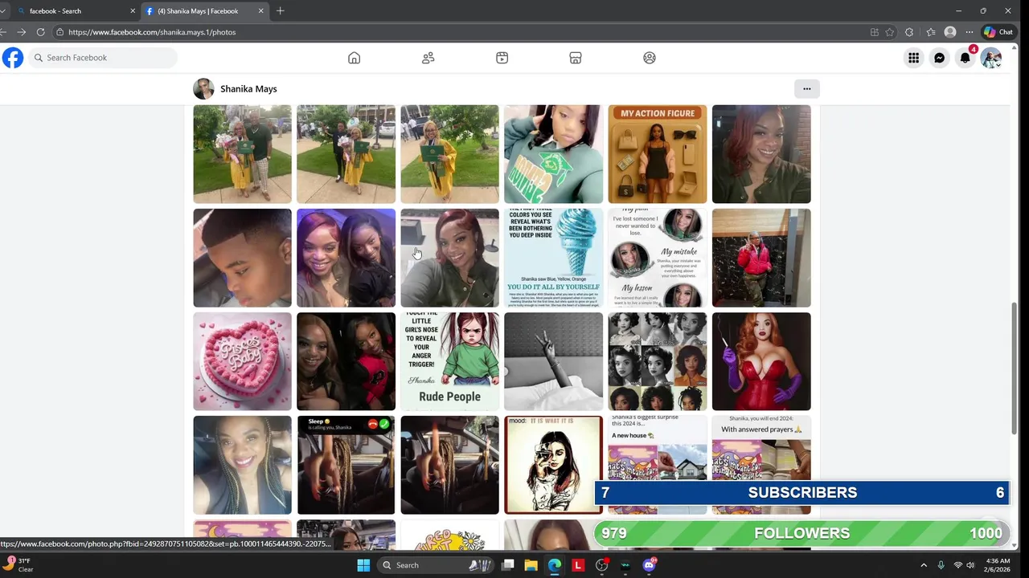Viewport: 1029px width, 578px height.
Task: Go to the Facebook logo home
Action: point(13,58)
